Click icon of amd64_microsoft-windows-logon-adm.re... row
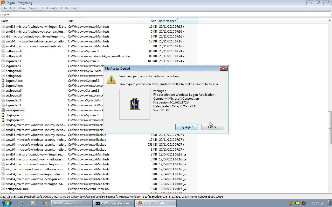 click(x=3, y=174)
